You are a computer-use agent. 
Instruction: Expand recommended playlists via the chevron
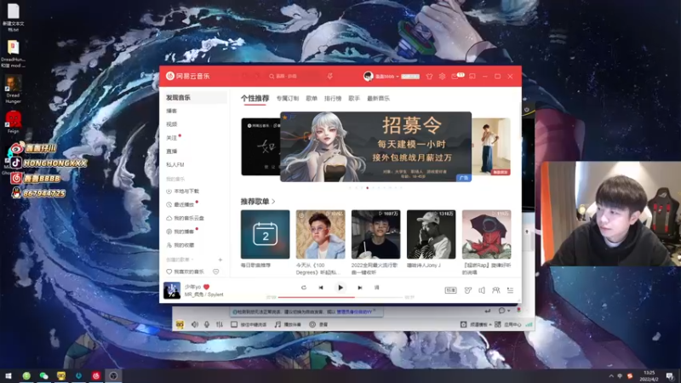coord(273,202)
